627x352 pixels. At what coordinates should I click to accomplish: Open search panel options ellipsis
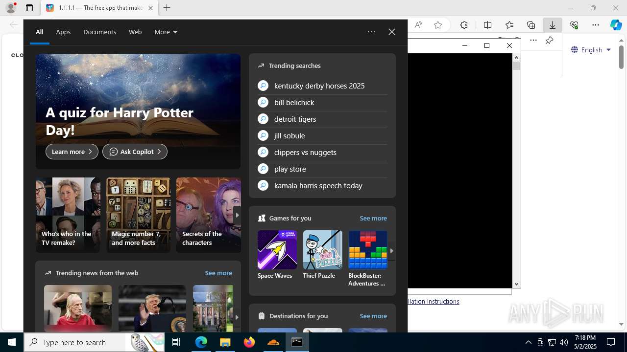(x=371, y=32)
